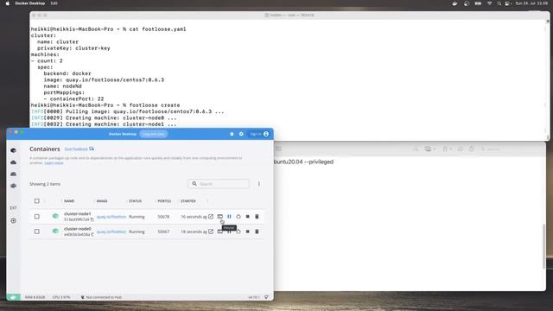
Task: Open the cluster-node1 container name
Action: [77, 213]
